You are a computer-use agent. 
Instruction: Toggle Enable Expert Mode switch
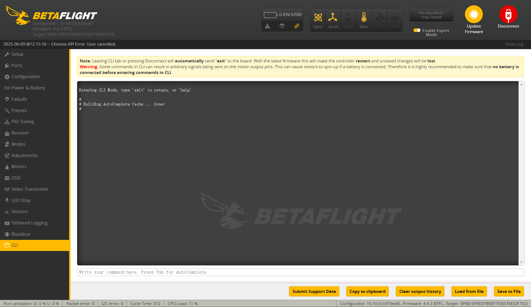(417, 30)
